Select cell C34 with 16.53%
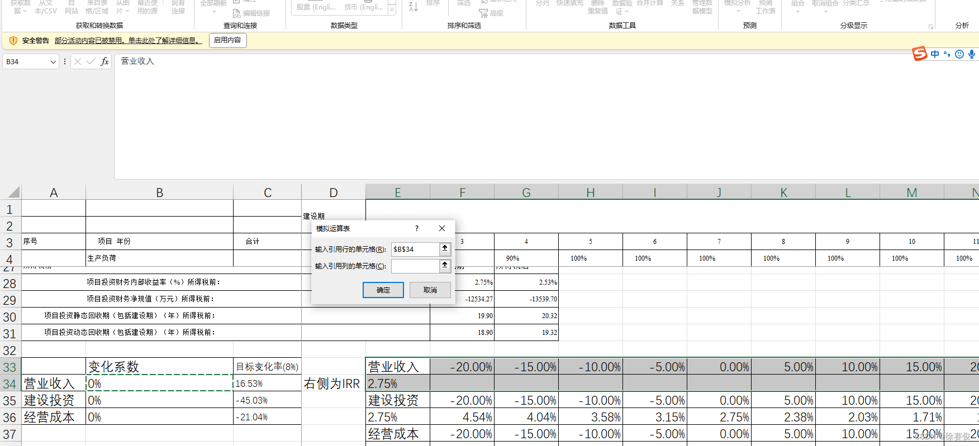 pos(267,383)
